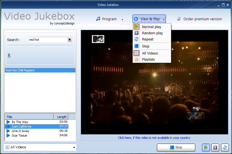Click the 04:06 length value
This screenshot has height=154, width=232.
coord(64,135)
